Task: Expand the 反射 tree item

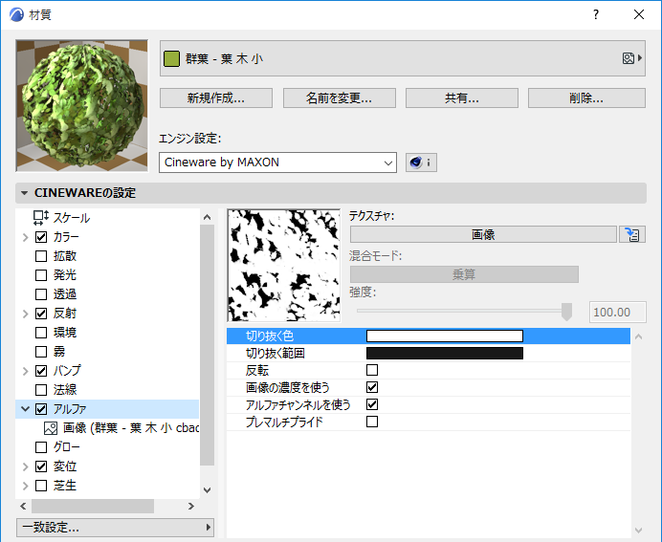Action: pos(25,314)
